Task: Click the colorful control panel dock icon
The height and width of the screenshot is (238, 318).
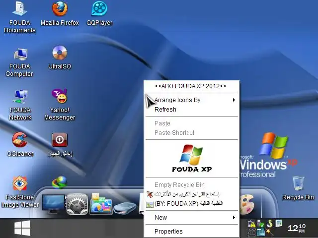Action: click(x=100, y=204)
